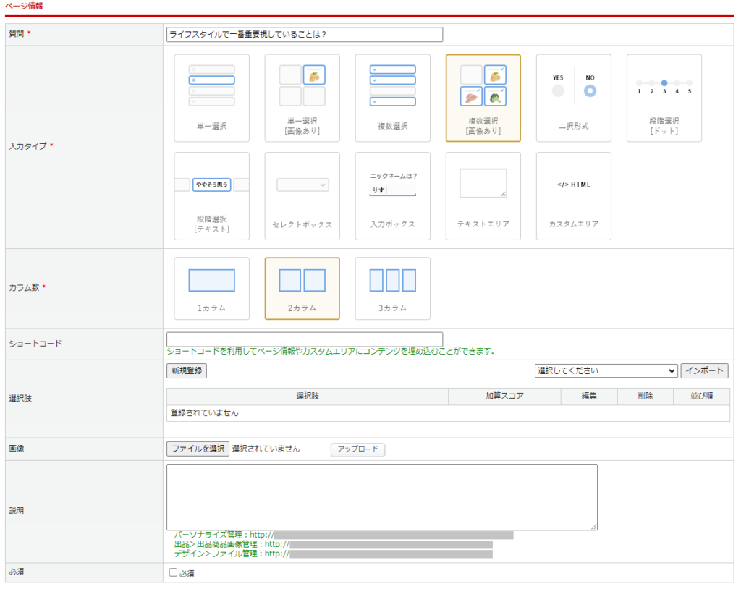741x589 pixels.
Task: Select 複数選択[画像あり] input type
Action: coord(483,98)
